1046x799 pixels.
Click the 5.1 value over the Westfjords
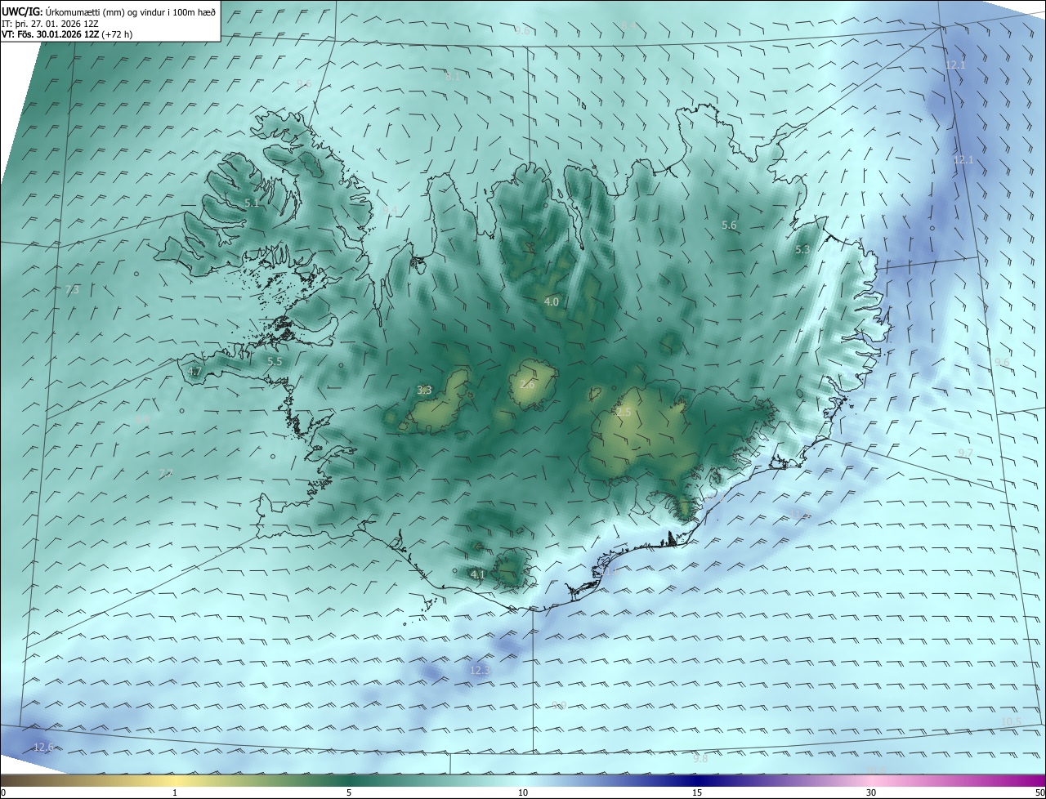[x=252, y=203]
